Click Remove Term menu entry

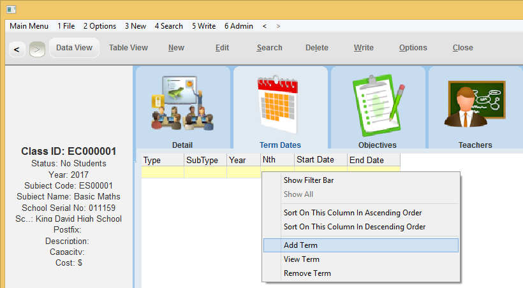[307, 273]
